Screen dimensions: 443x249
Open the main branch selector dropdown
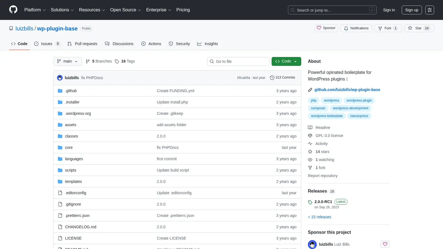click(68, 61)
